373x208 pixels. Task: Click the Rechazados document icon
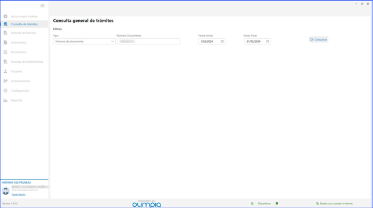(x=5, y=52)
